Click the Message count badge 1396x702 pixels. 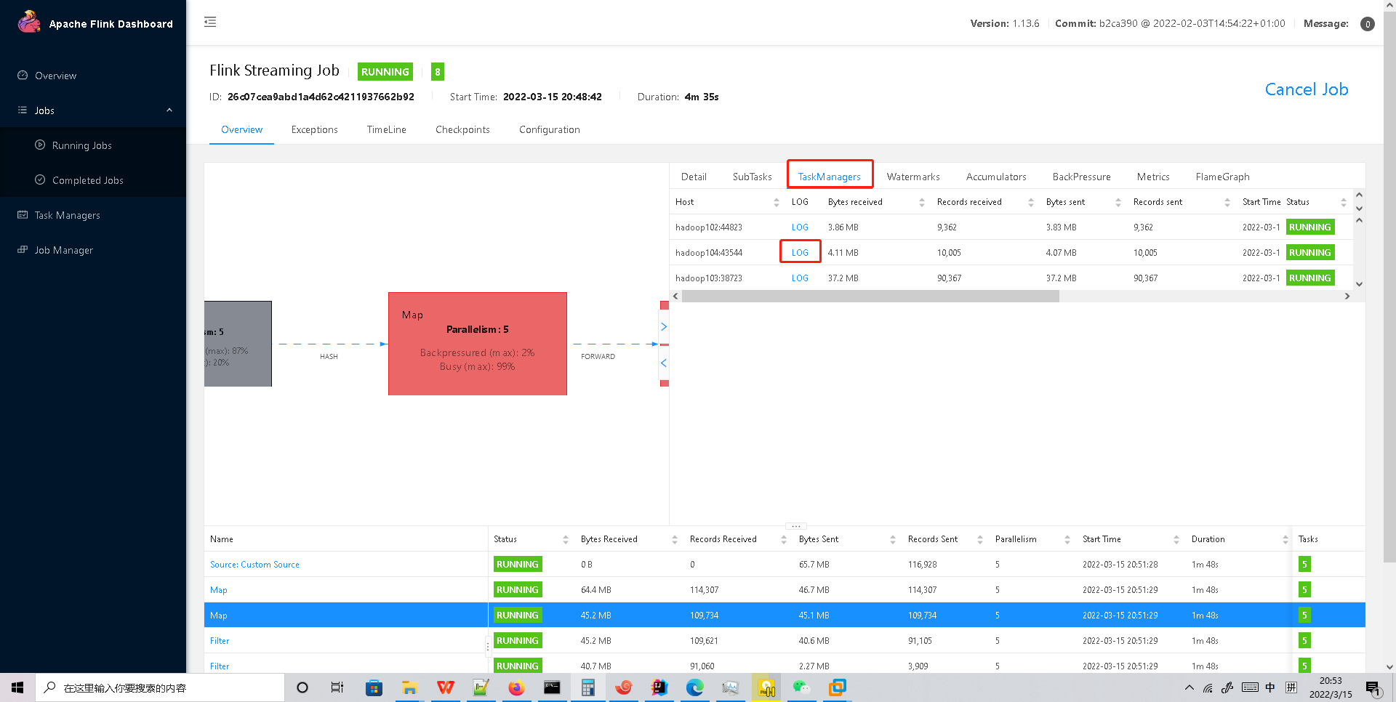1367,24
